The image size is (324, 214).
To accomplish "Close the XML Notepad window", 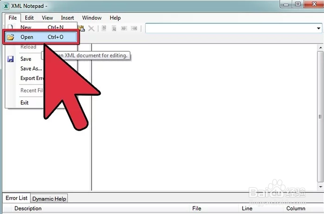I will pyautogui.click(x=314, y=4).
